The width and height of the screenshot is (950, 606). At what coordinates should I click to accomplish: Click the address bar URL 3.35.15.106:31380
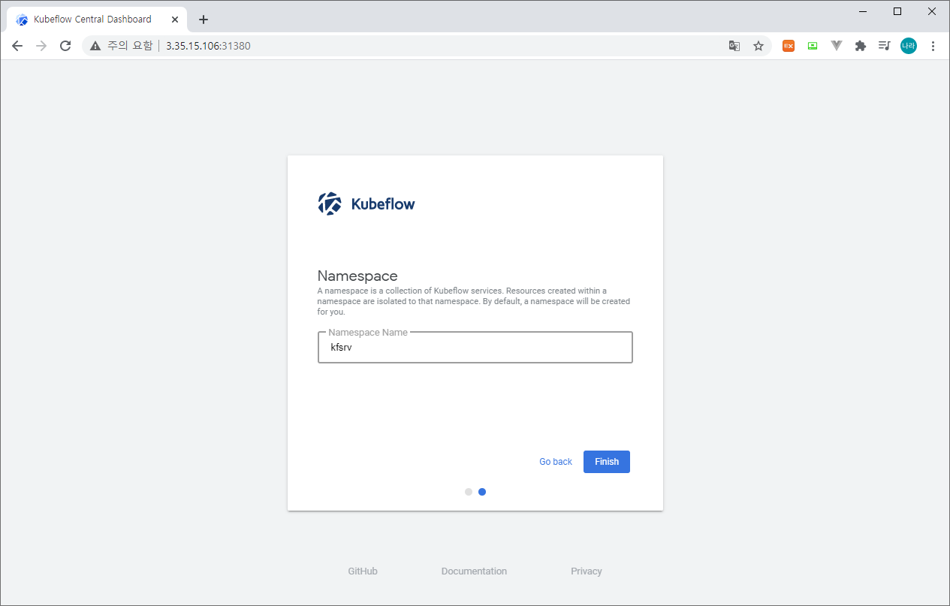[x=208, y=46]
